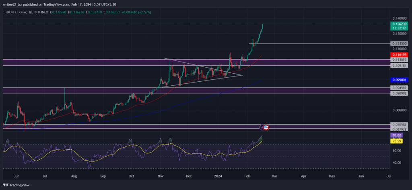
Task: Click the 0.094587 price label
Action: pos(399,88)
